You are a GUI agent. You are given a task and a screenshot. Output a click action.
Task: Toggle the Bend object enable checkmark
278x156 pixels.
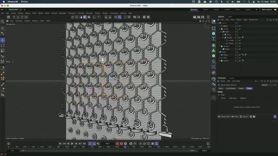240,26
